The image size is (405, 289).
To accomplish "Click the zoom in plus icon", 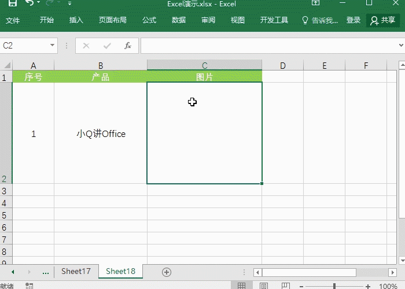I will (x=368, y=286).
